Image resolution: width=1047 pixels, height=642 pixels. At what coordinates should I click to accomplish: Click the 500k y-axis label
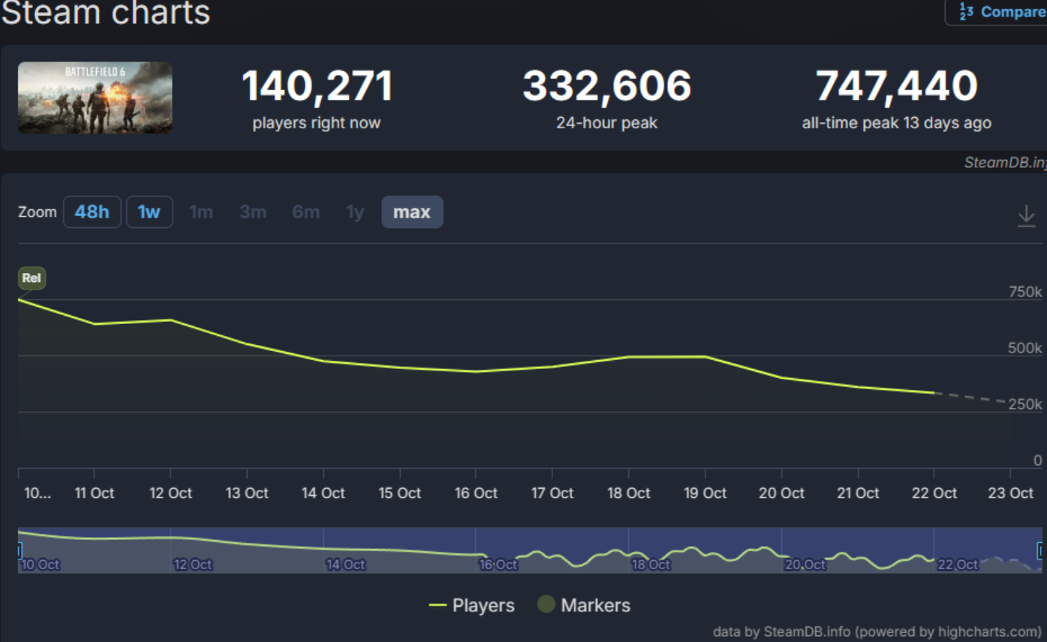(x=1025, y=348)
